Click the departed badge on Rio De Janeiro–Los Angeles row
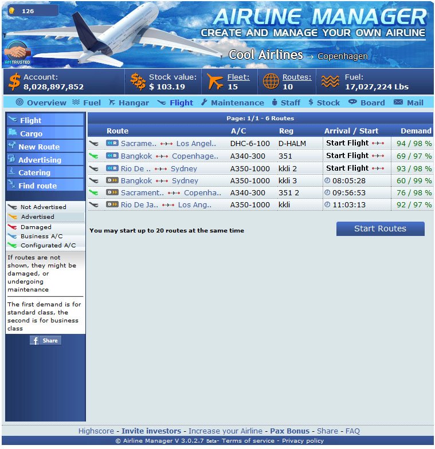Viewport: 435px width, 449px height. tap(112, 204)
